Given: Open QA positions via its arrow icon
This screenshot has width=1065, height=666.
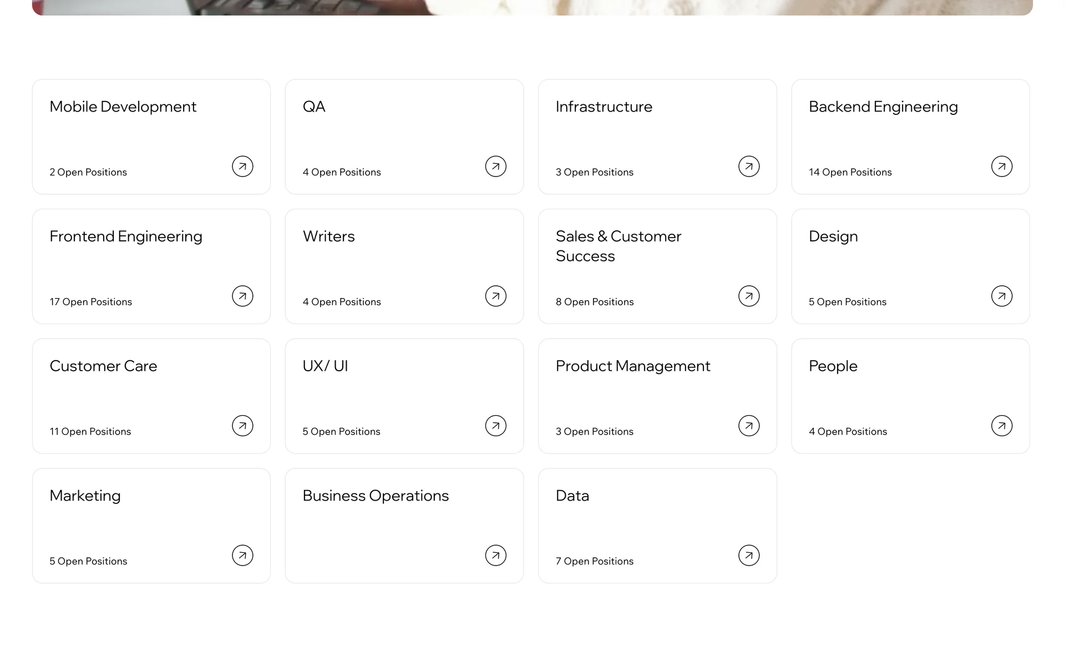Looking at the screenshot, I should [496, 167].
